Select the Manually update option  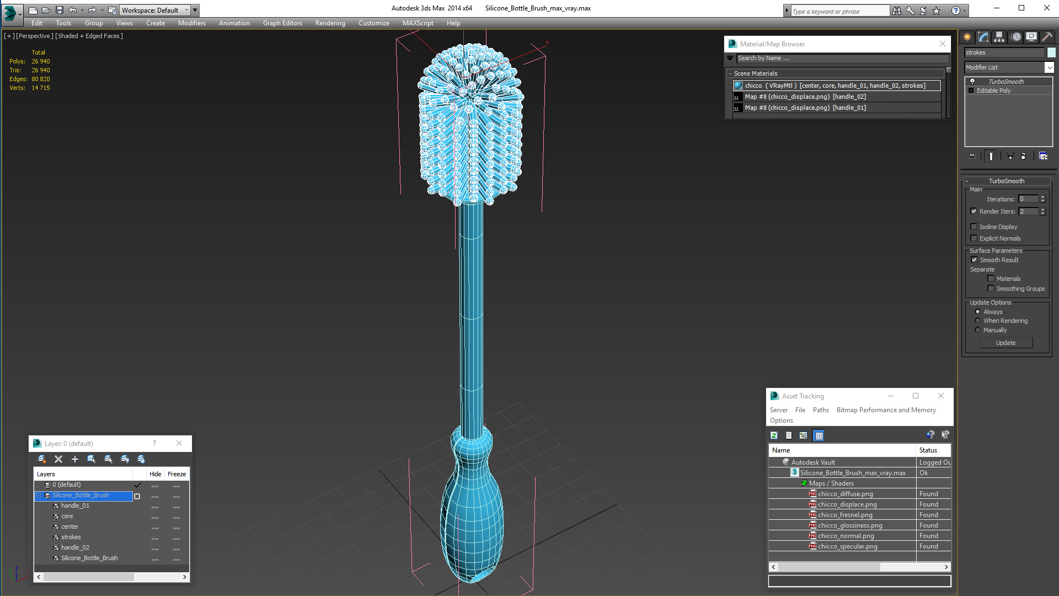pyautogui.click(x=978, y=330)
